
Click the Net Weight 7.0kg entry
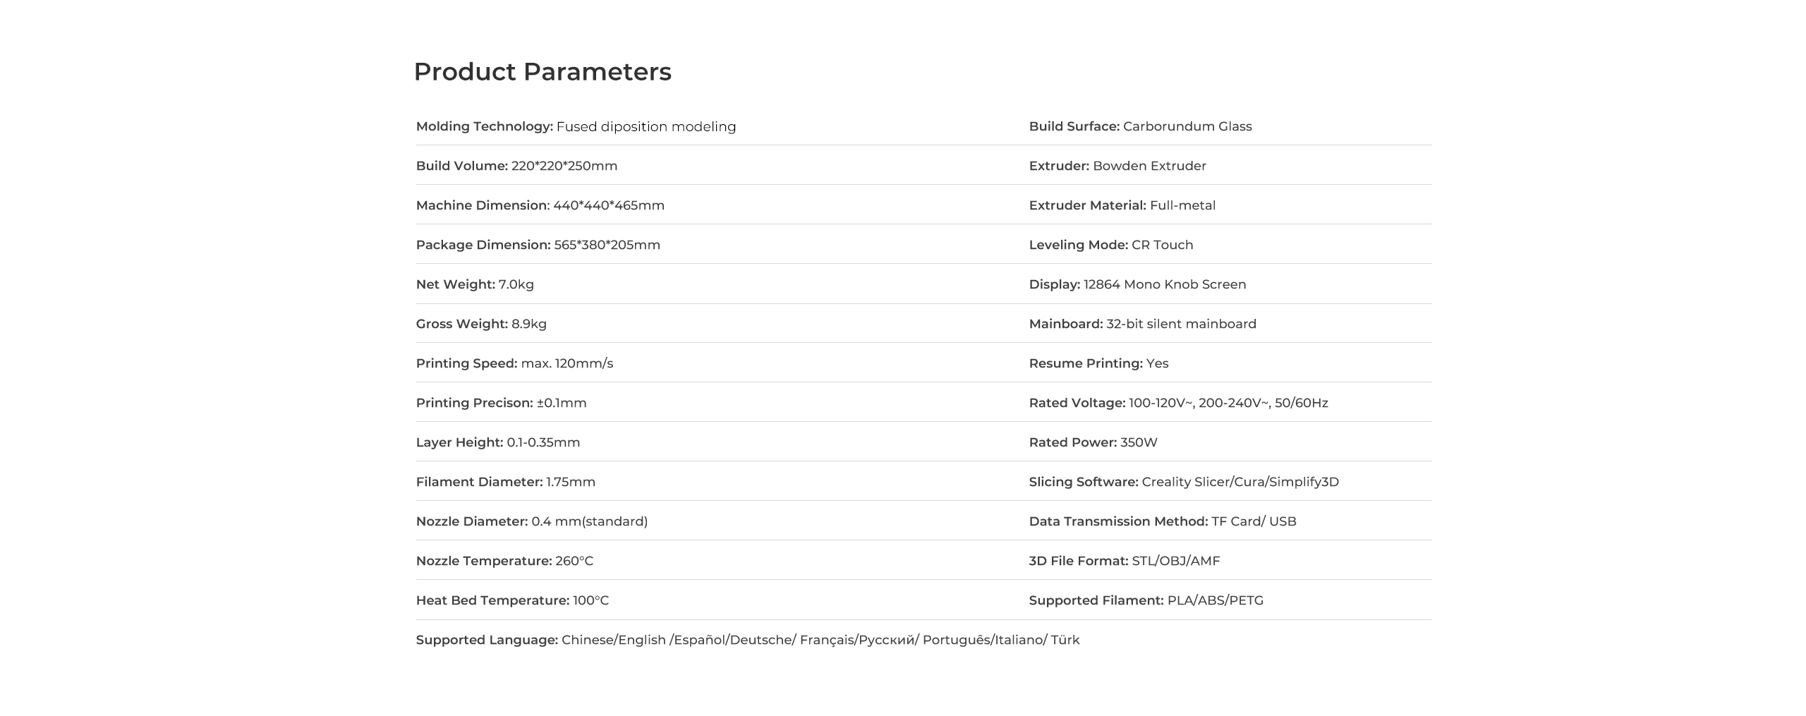click(x=475, y=285)
